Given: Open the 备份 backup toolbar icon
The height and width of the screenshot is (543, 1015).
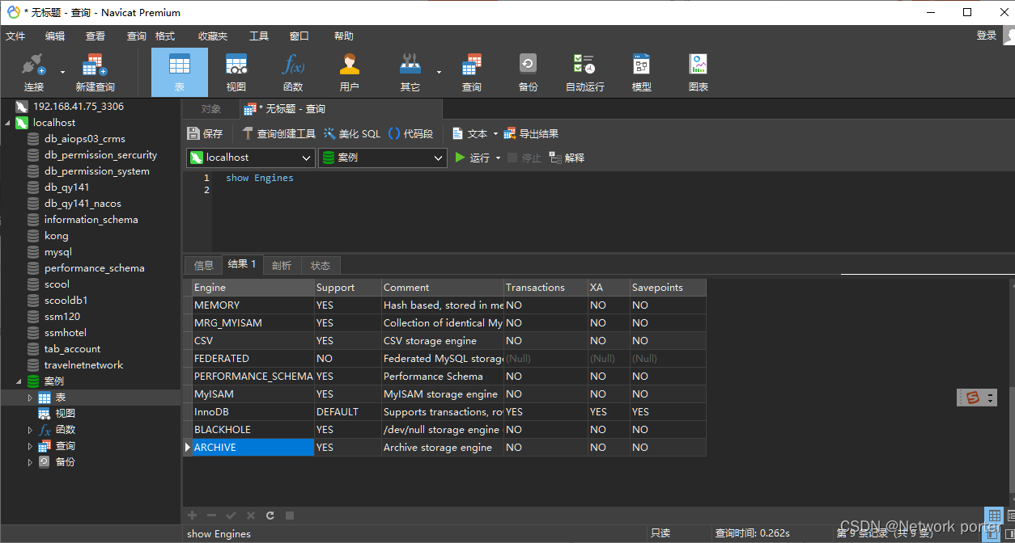Looking at the screenshot, I should click(529, 72).
